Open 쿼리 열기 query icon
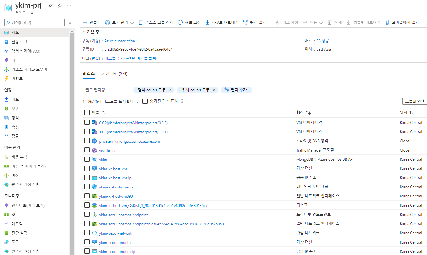The image size is (427, 255). 245,22
